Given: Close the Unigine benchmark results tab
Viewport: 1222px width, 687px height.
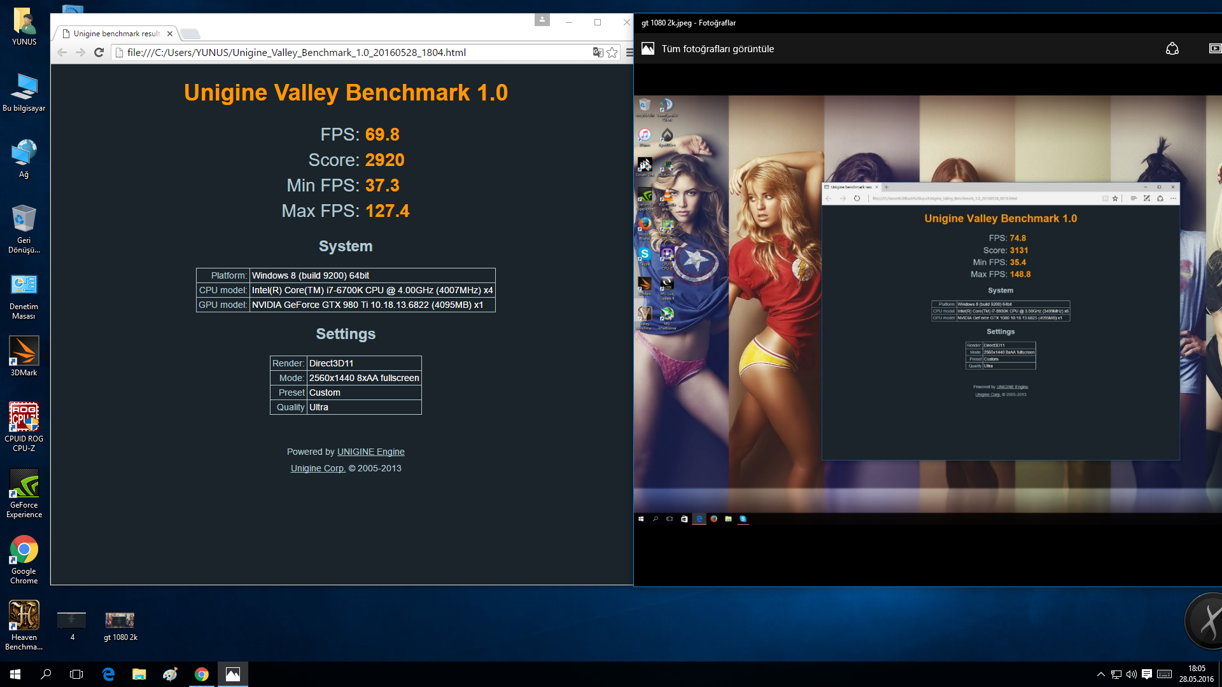Looking at the screenshot, I should pos(170,34).
